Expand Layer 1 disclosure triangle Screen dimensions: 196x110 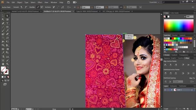click(172, 90)
